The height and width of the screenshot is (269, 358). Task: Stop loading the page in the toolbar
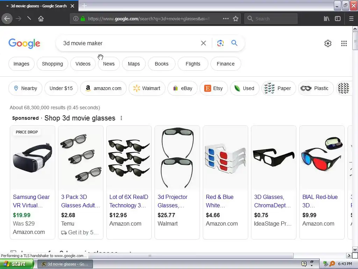29,18
